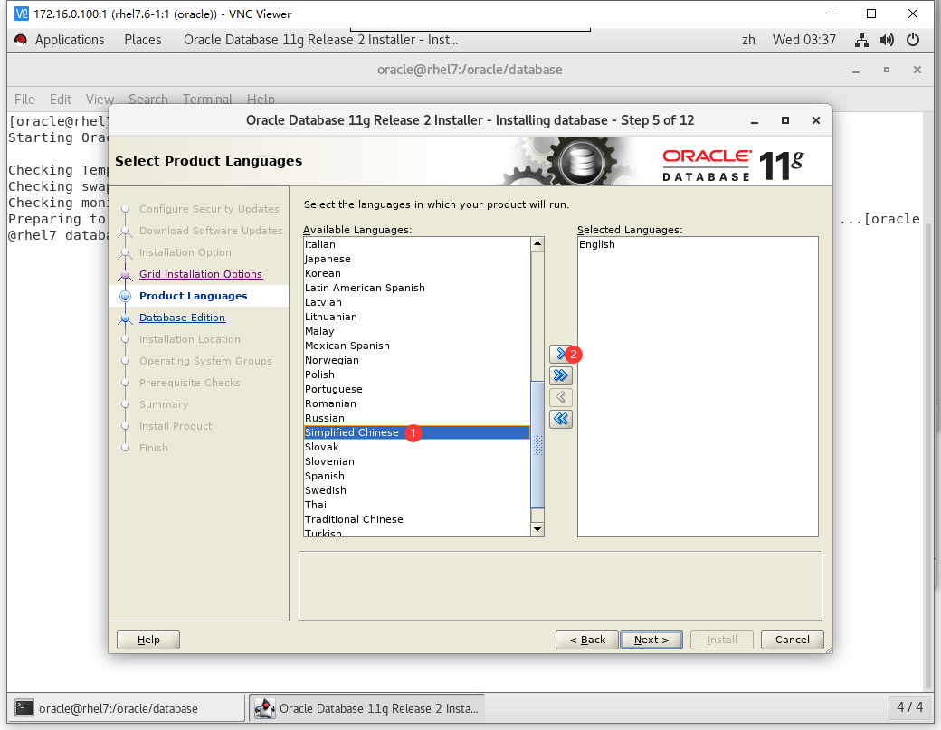Screen dimensions: 941x730
Task: Select Simplified Chinese language row
Action: pos(416,432)
